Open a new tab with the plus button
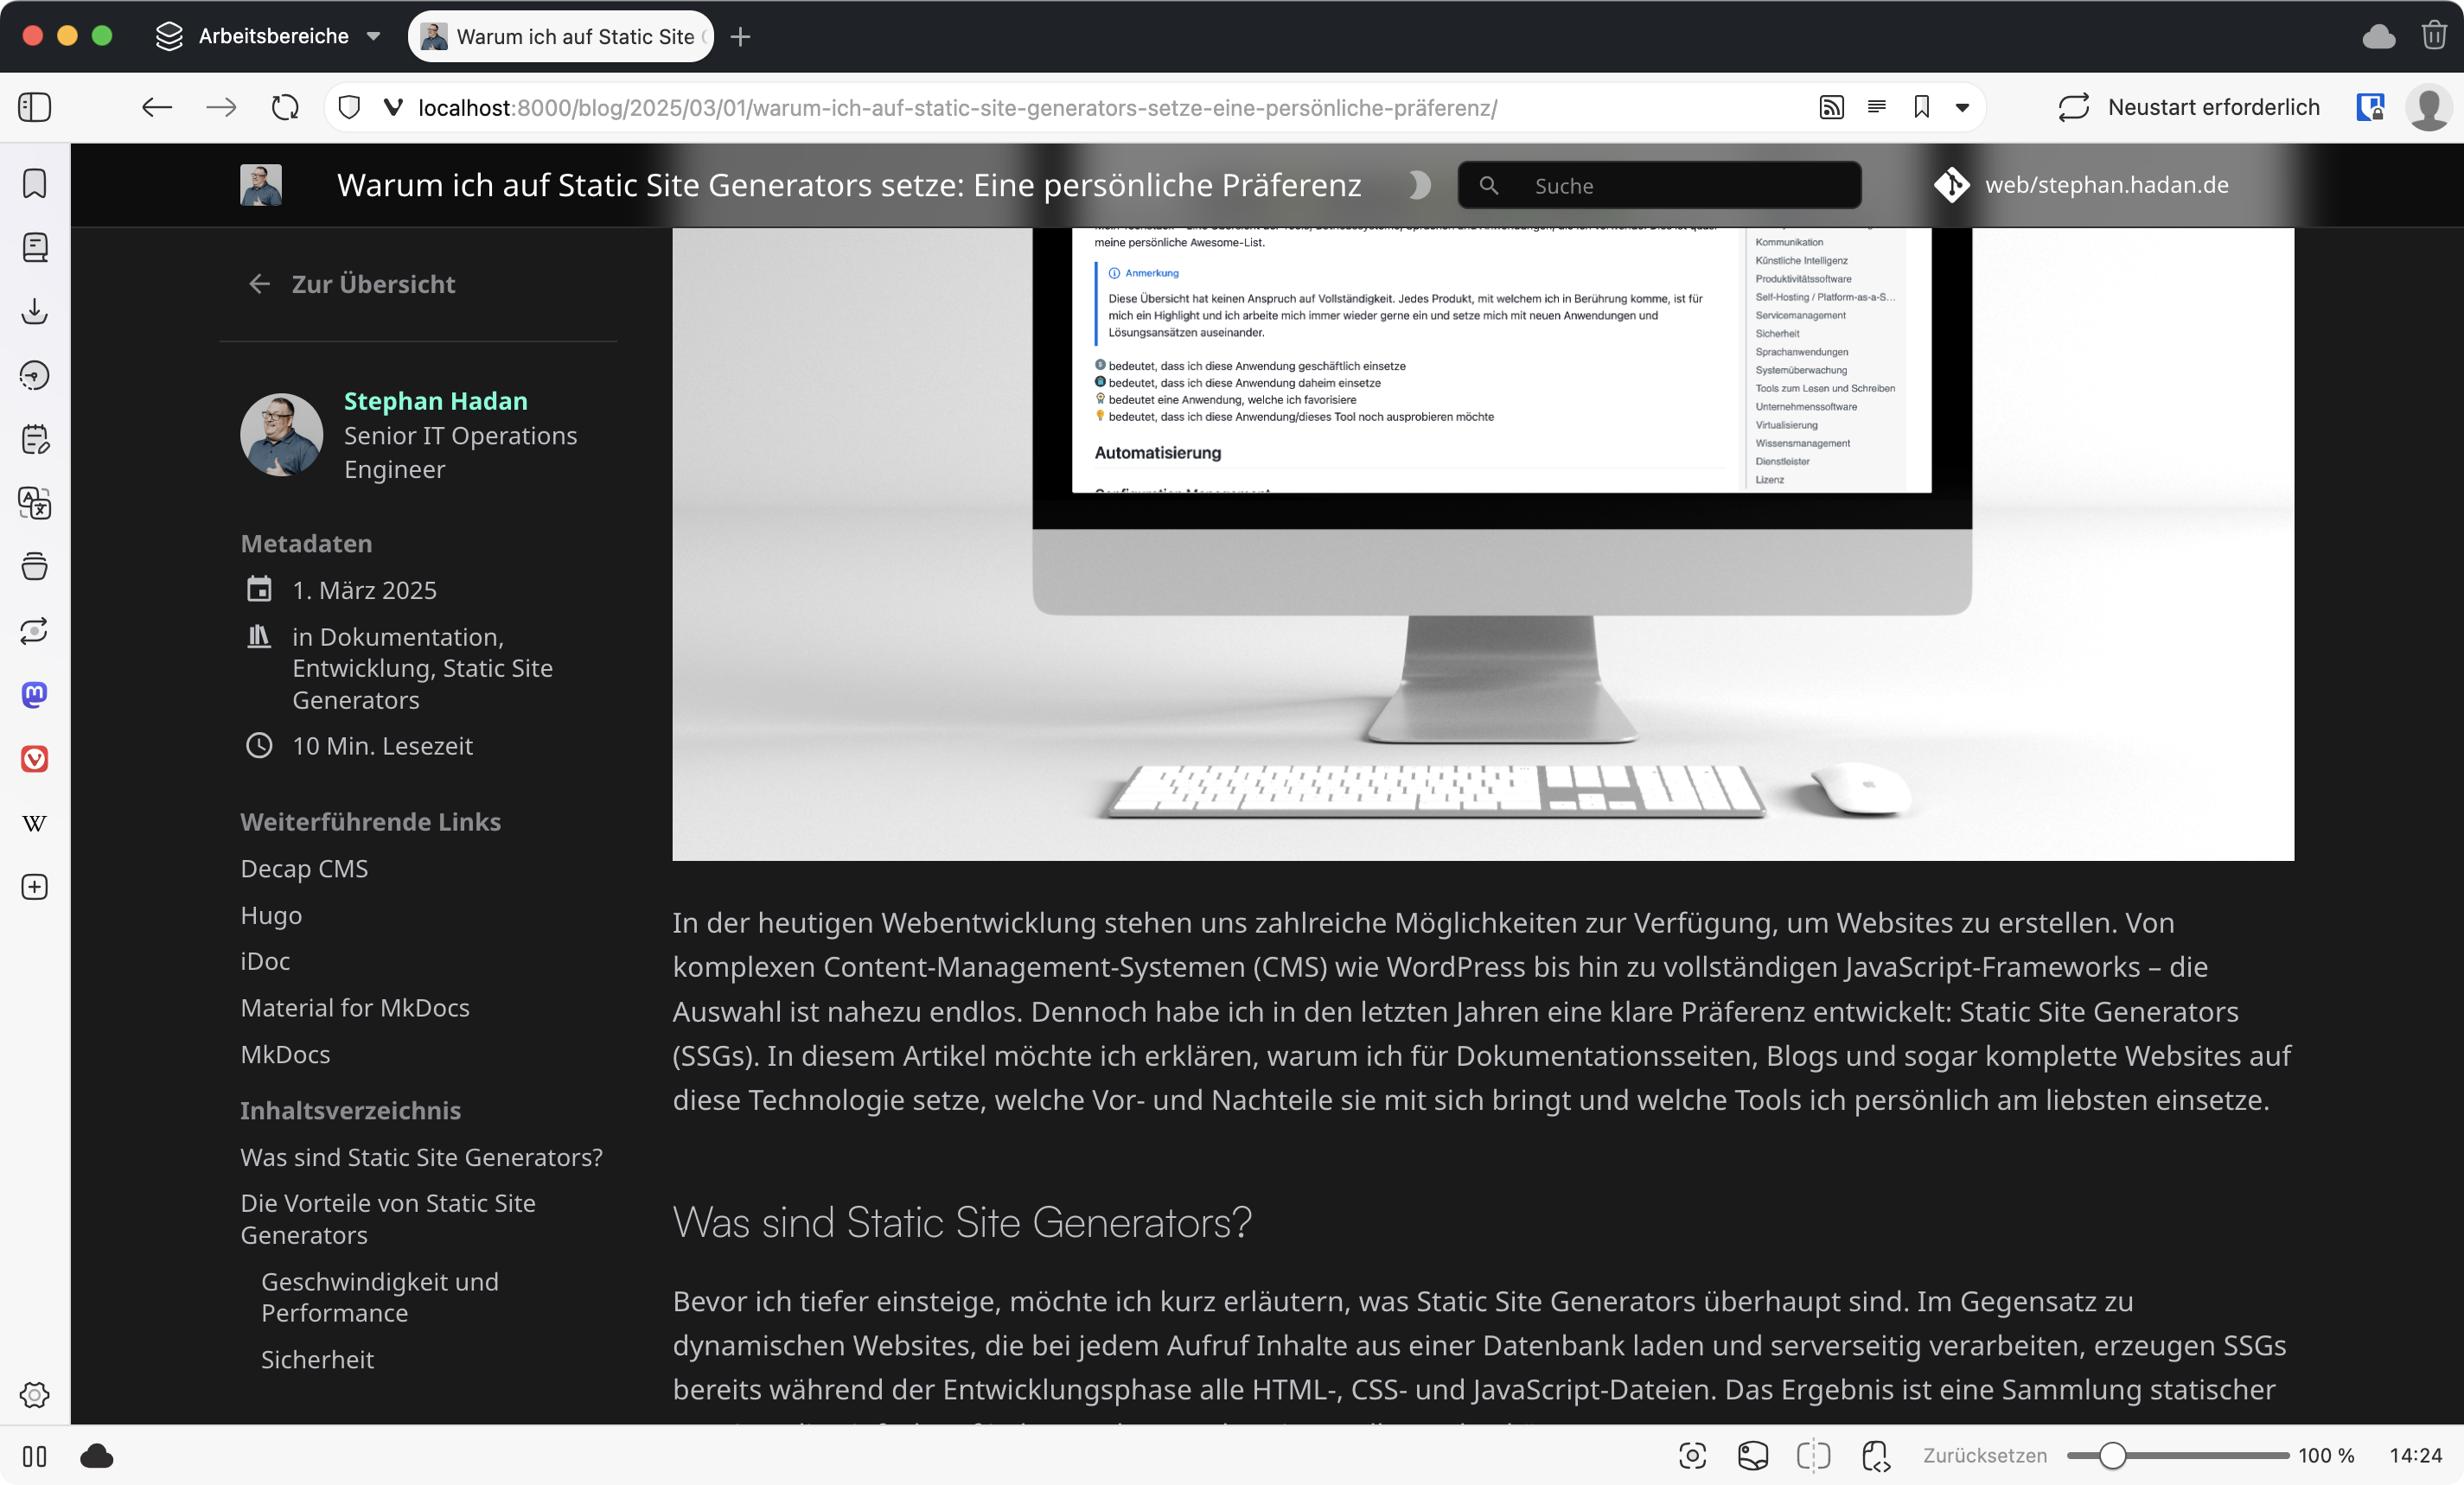Viewport: 2464px width, 1485px height. click(740, 37)
